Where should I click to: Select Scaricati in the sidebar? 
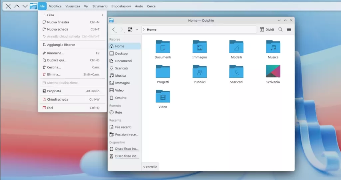125,68
